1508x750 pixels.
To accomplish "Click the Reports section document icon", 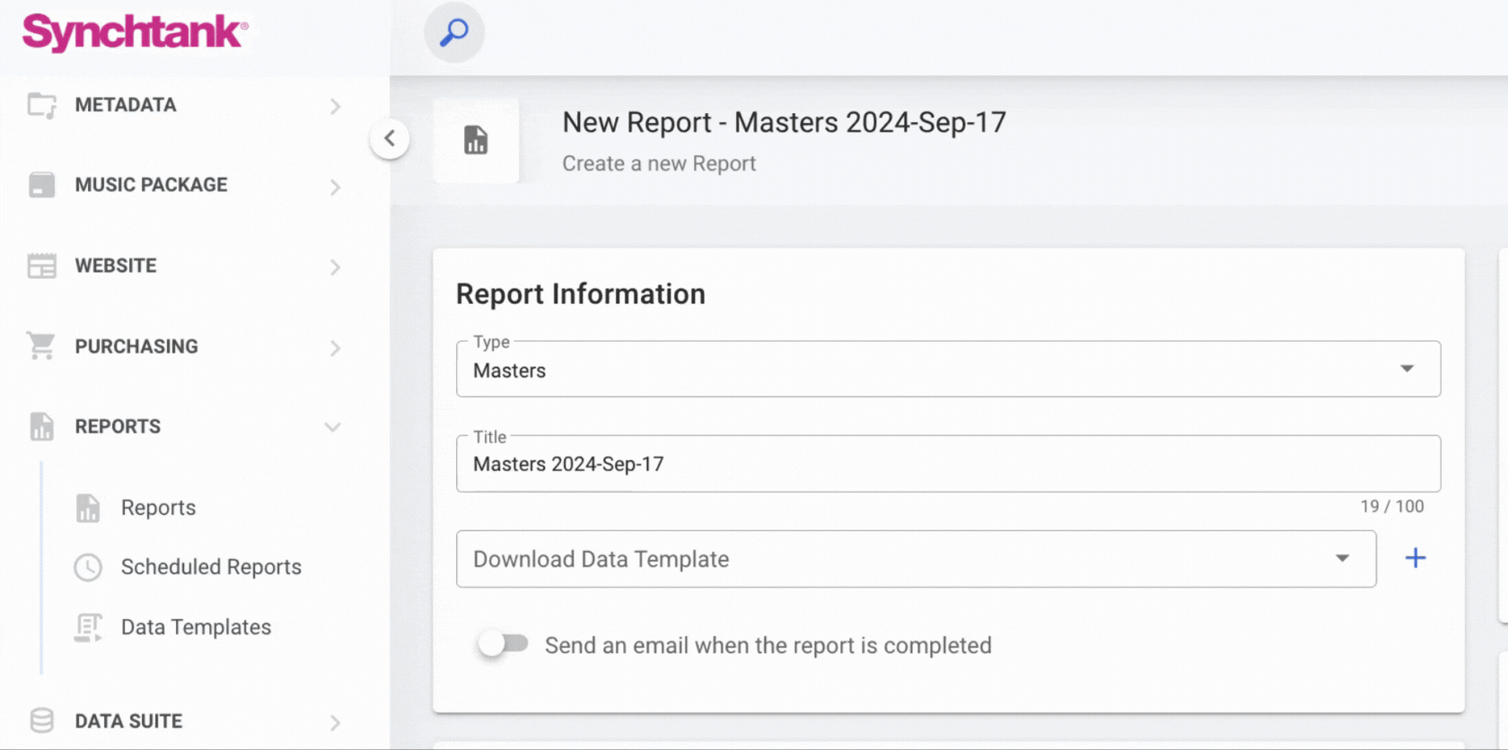I will coord(41,426).
